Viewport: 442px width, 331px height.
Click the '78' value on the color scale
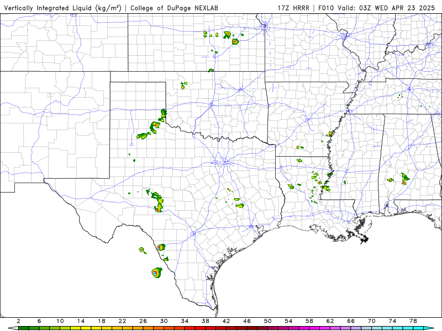click(413, 321)
